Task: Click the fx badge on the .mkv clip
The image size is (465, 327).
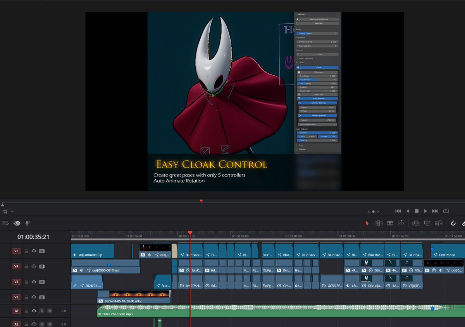Action: click(x=100, y=301)
